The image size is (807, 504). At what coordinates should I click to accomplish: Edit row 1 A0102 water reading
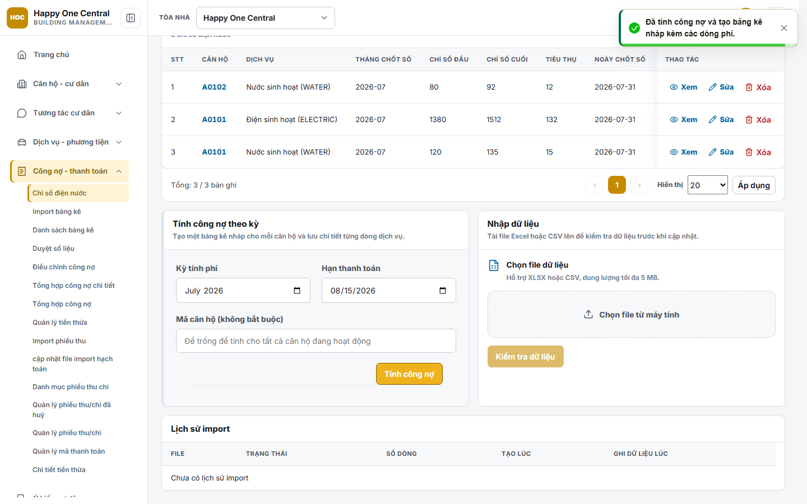pos(721,87)
